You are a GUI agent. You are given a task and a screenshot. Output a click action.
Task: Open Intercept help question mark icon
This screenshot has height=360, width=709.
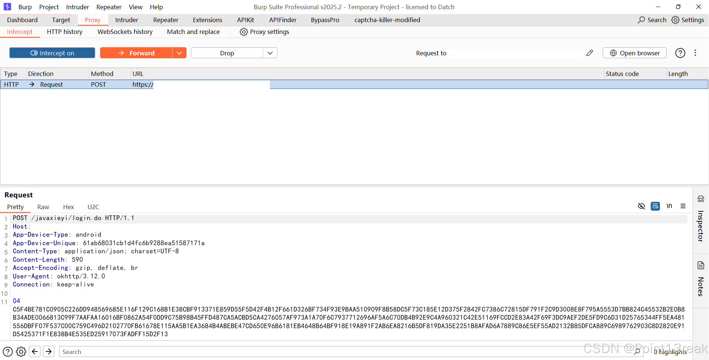(x=680, y=53)
